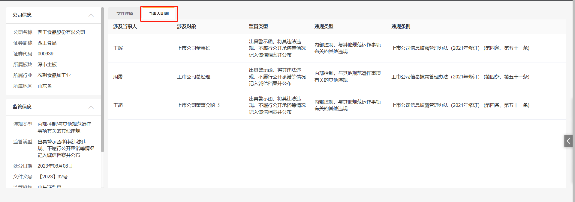575x202 pixels.
Task: Click the 证券简称 value 西王食品
Action: pos(47,43)
